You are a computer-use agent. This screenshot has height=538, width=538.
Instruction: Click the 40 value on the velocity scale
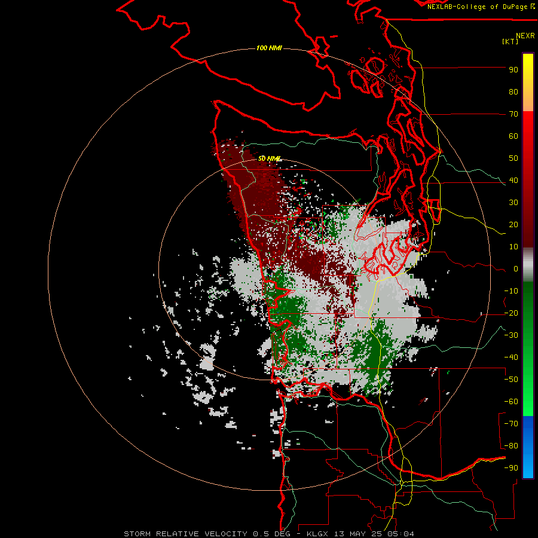coord(513,181)
